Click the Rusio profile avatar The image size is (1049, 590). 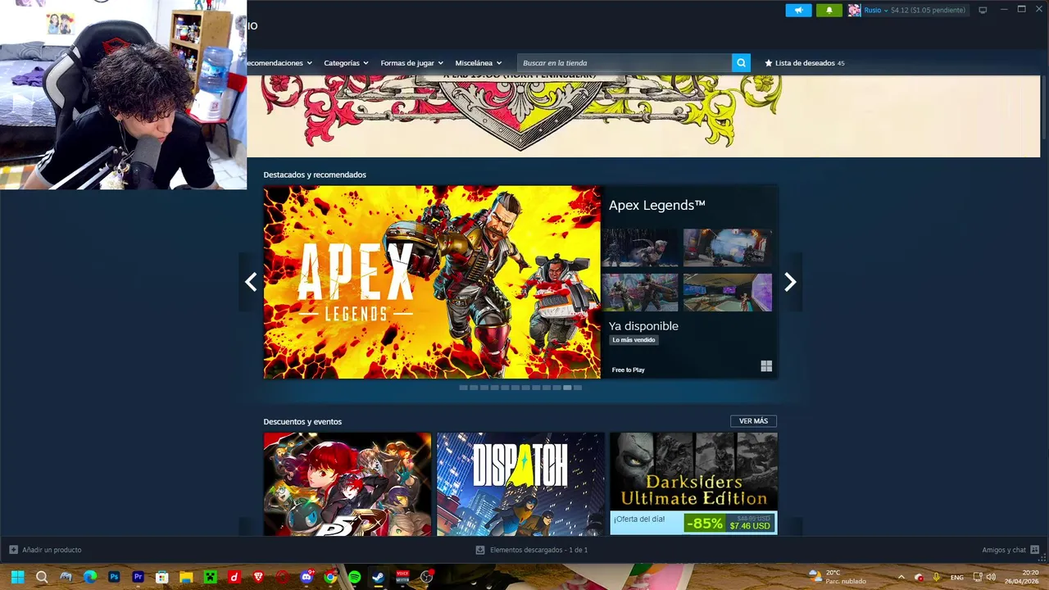pos(855,11)
